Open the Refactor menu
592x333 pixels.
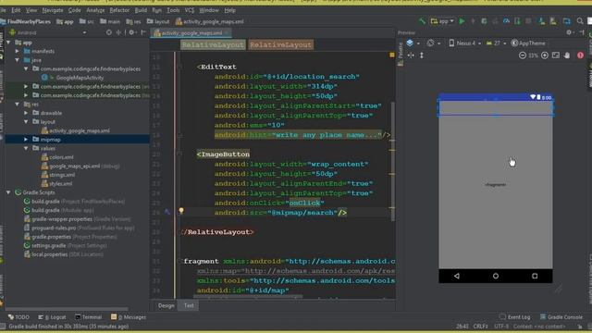point(119,10)
